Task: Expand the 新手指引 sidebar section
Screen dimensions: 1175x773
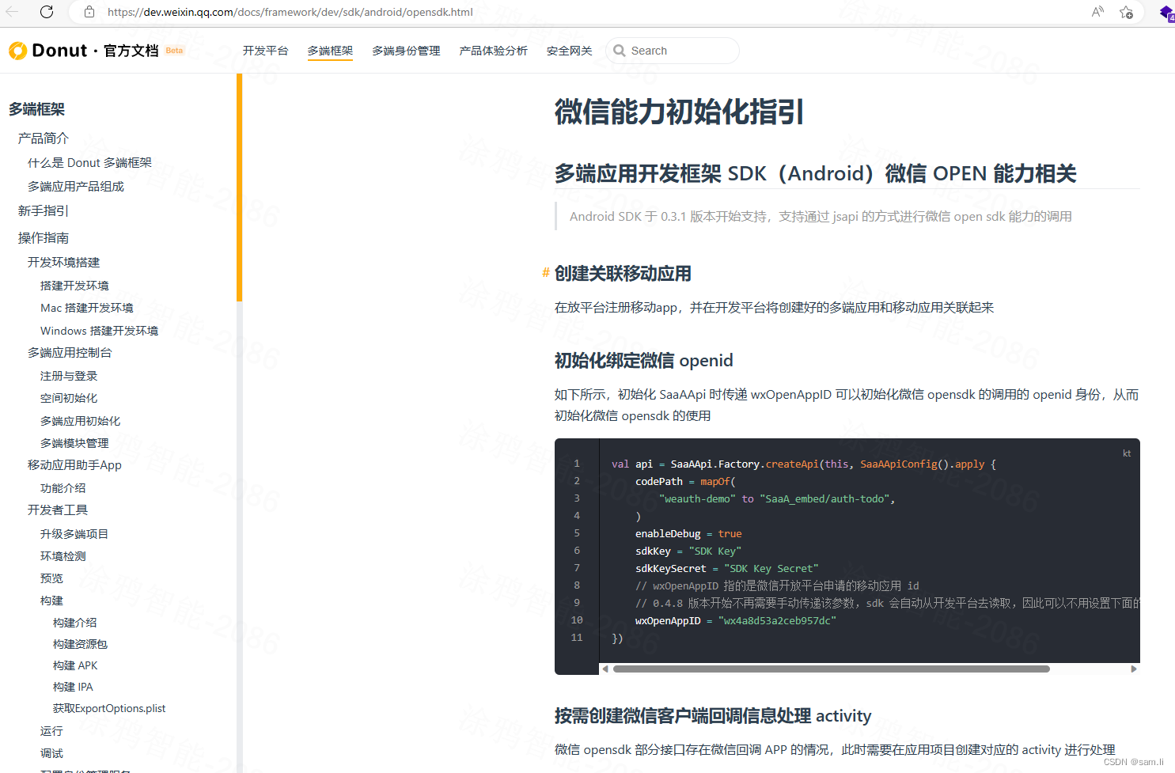Action: pos(44,211)
